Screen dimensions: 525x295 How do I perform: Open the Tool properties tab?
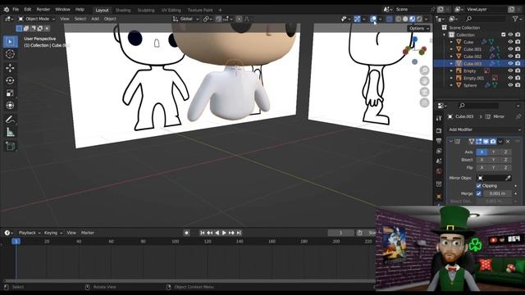(439, 118)
